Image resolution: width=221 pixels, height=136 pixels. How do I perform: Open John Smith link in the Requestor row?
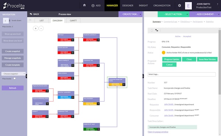169,104
